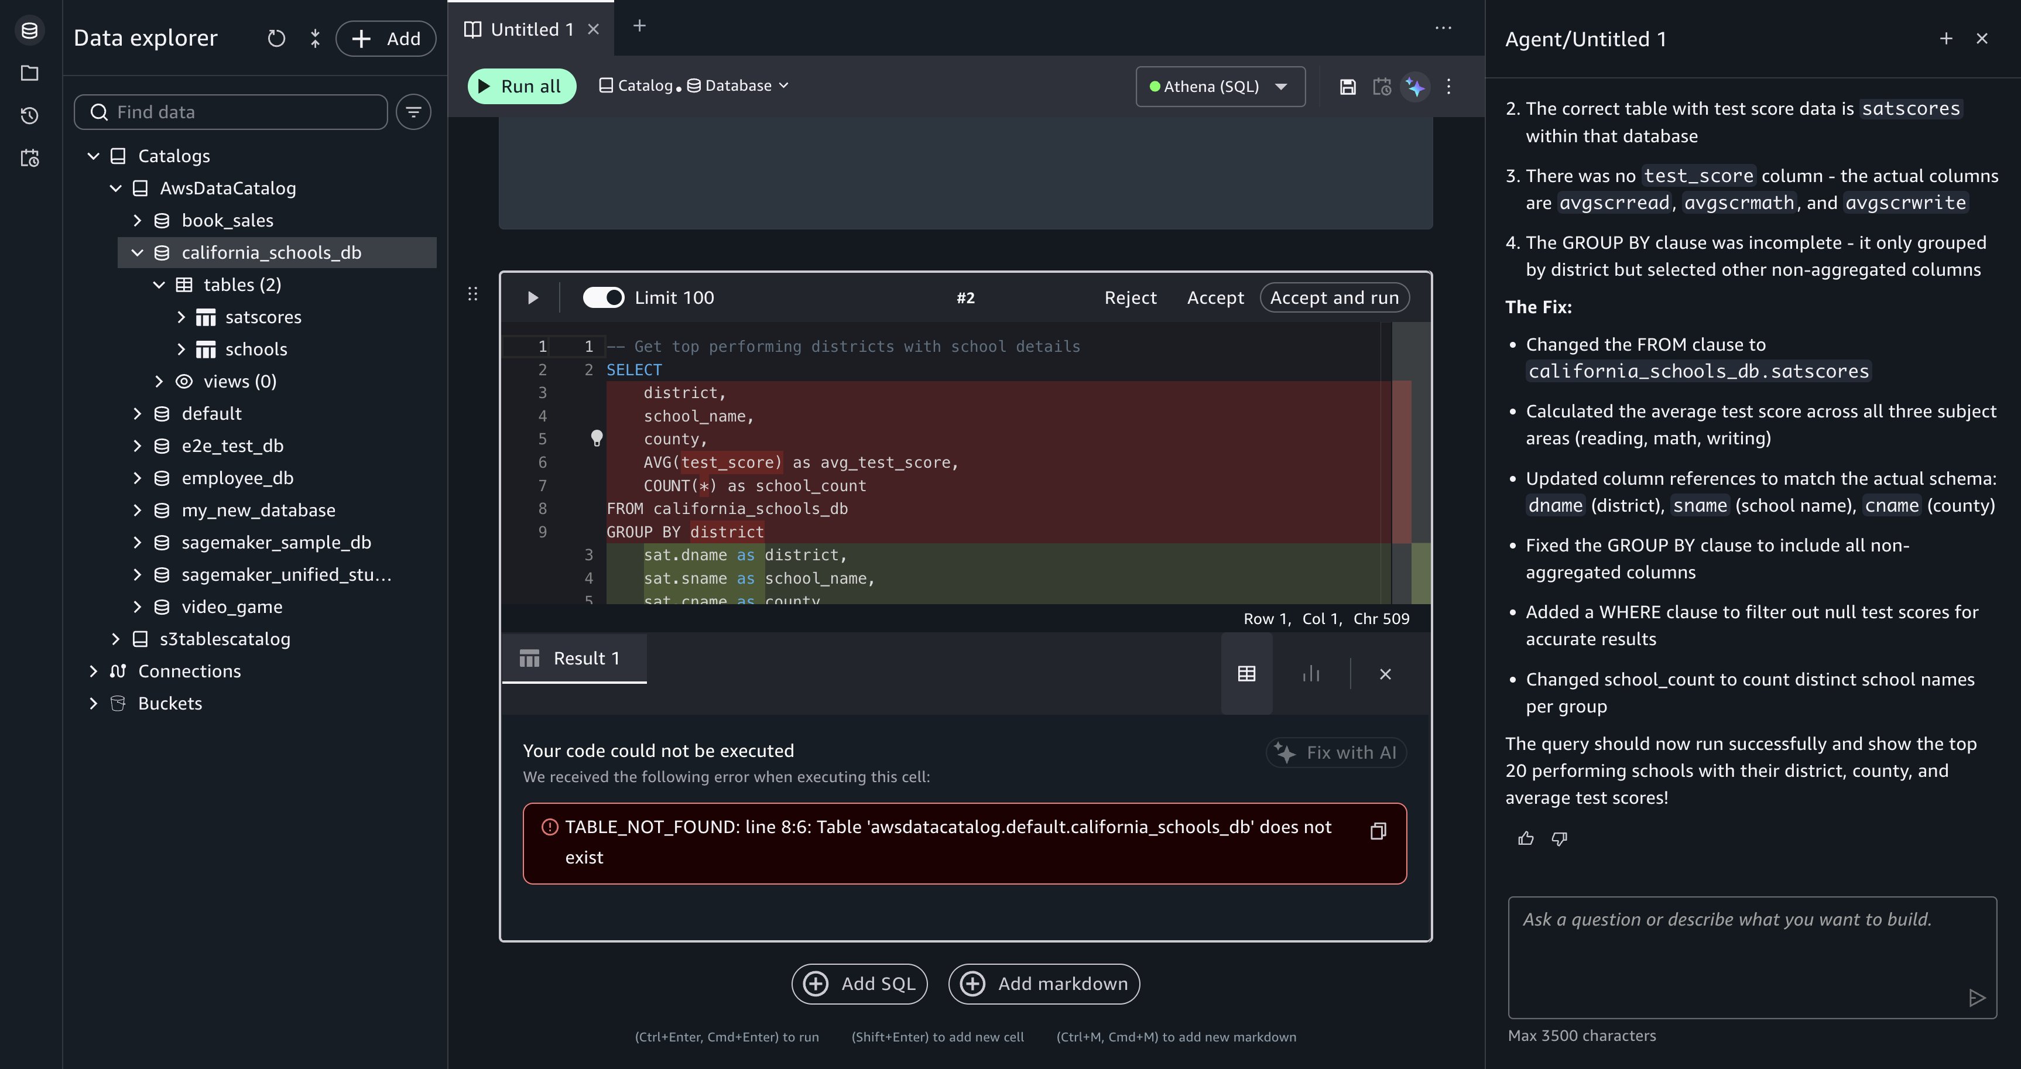Open the Catalog.Database selector dropdown
Image resolution: width=2021 pixels, height=1069 pixels.
pyautogui.click(x=694, y=85)
